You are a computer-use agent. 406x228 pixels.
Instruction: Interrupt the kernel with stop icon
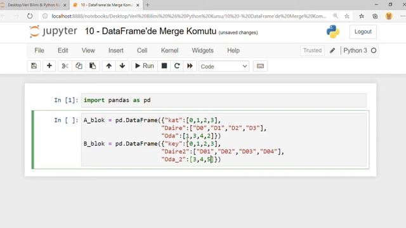click(x=164, y=66)
